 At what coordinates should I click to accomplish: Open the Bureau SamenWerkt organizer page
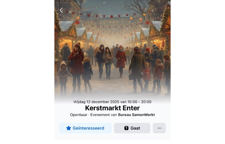point(136,115)
